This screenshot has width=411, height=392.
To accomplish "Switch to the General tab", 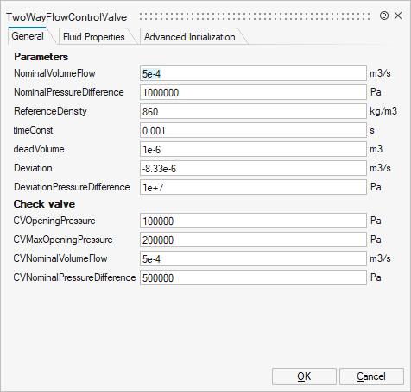I will click(x=28, y=36).
